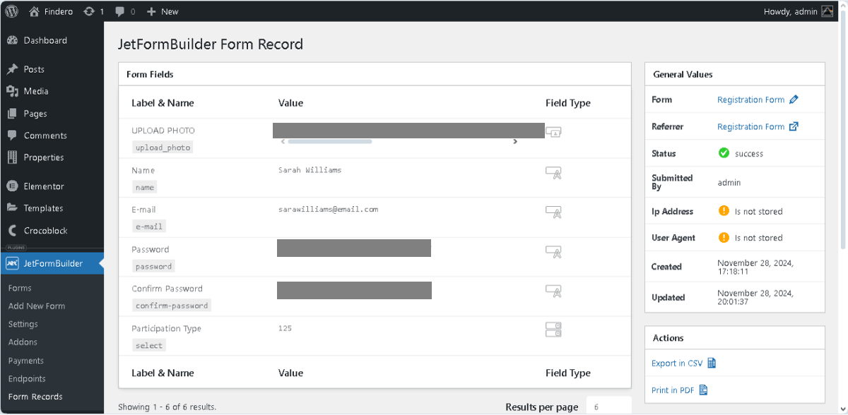This screenshot has height=415, width=848.
Task: Click the media field icon for upload_photo
Action: pos(553,131)
